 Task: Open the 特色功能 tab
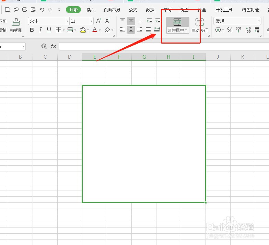(250, 10)
